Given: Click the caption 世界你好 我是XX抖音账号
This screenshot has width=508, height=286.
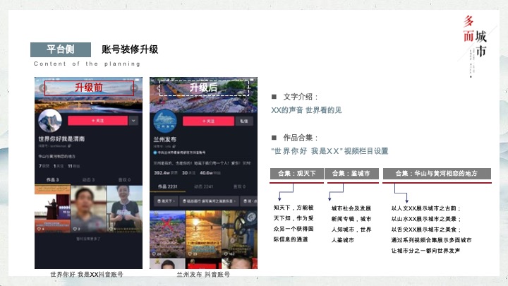Looking at the screenshot, I should pyautogui.click(x=87, y=274).
